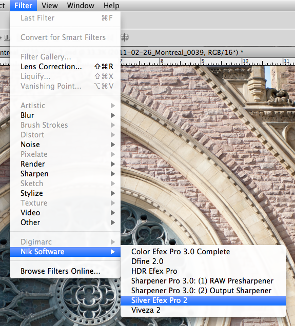Click Browse Filters Online

[x=65, y=271]
